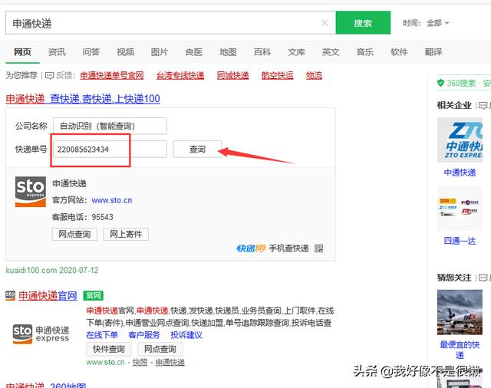Go to the 软件 tab
The height and width of the screenshot is (388, 491).
(399, 52)
